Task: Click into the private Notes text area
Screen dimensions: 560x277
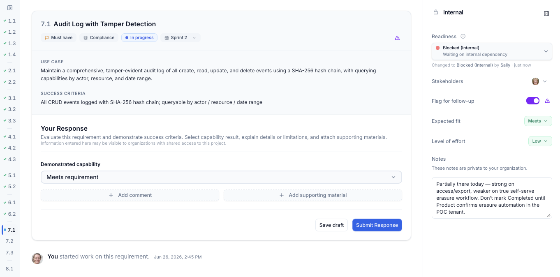Action: [x=492, y=198]
